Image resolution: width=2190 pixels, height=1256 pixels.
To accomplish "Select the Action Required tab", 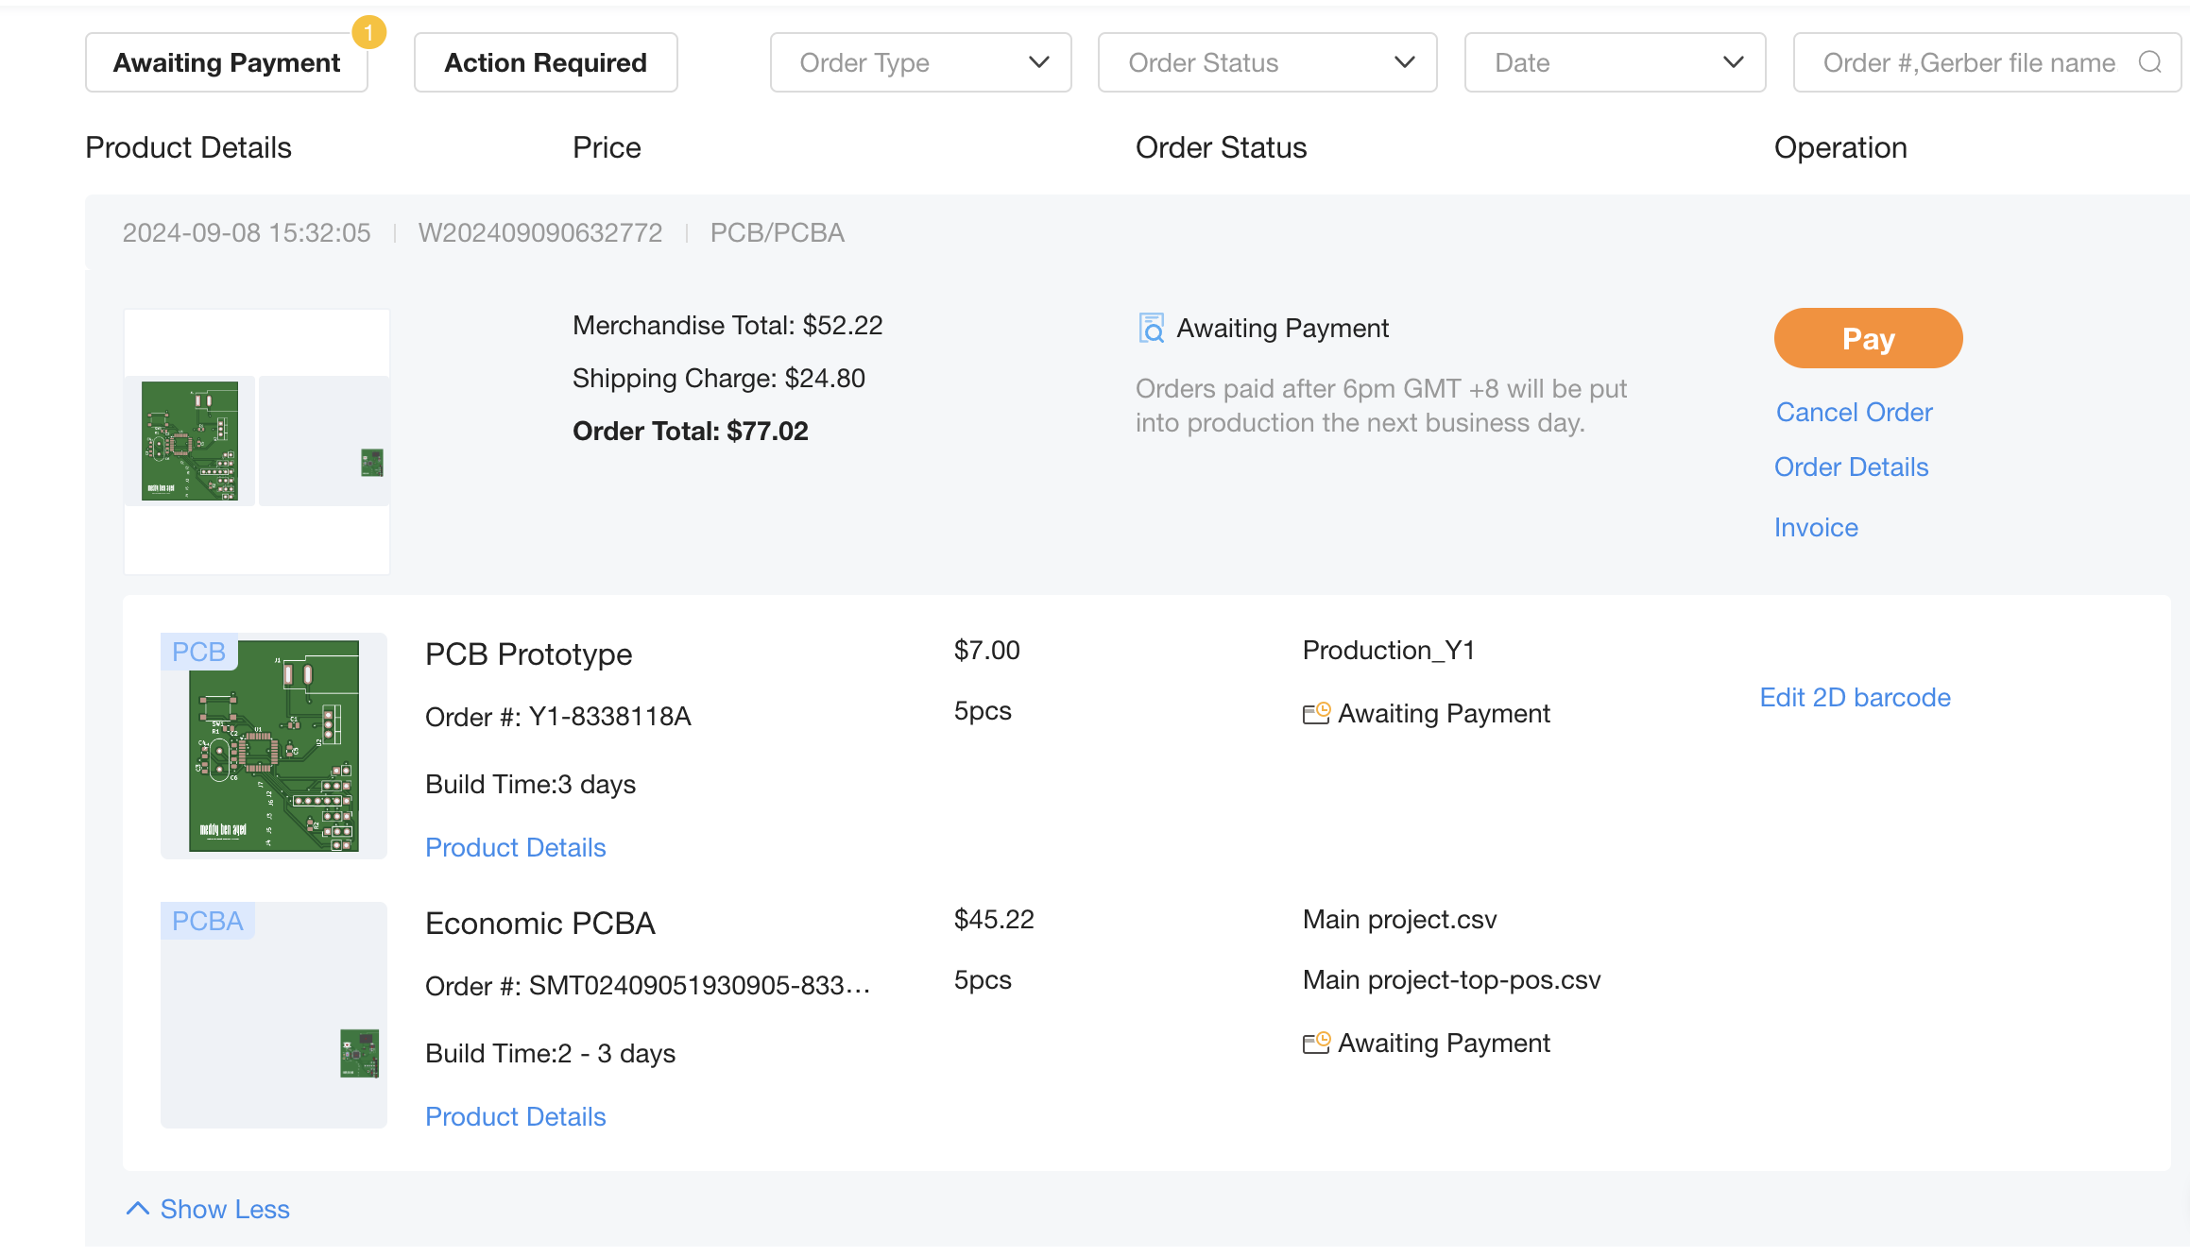I will 545,62.
